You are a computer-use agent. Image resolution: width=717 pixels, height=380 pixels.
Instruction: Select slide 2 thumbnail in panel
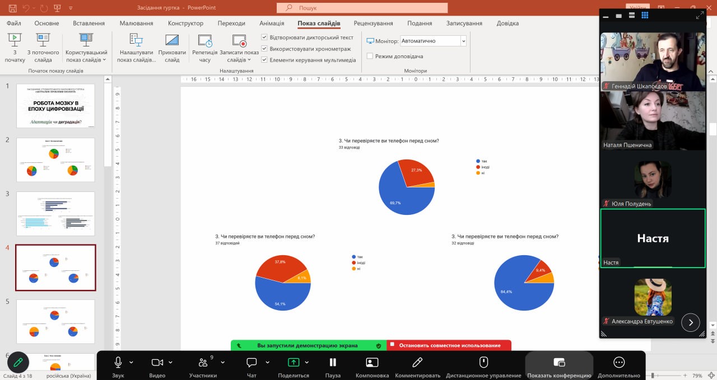[x=55, y=160]
